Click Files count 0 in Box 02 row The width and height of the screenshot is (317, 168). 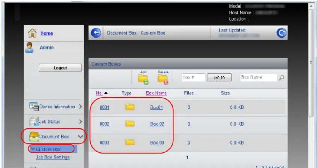(189, 124)
